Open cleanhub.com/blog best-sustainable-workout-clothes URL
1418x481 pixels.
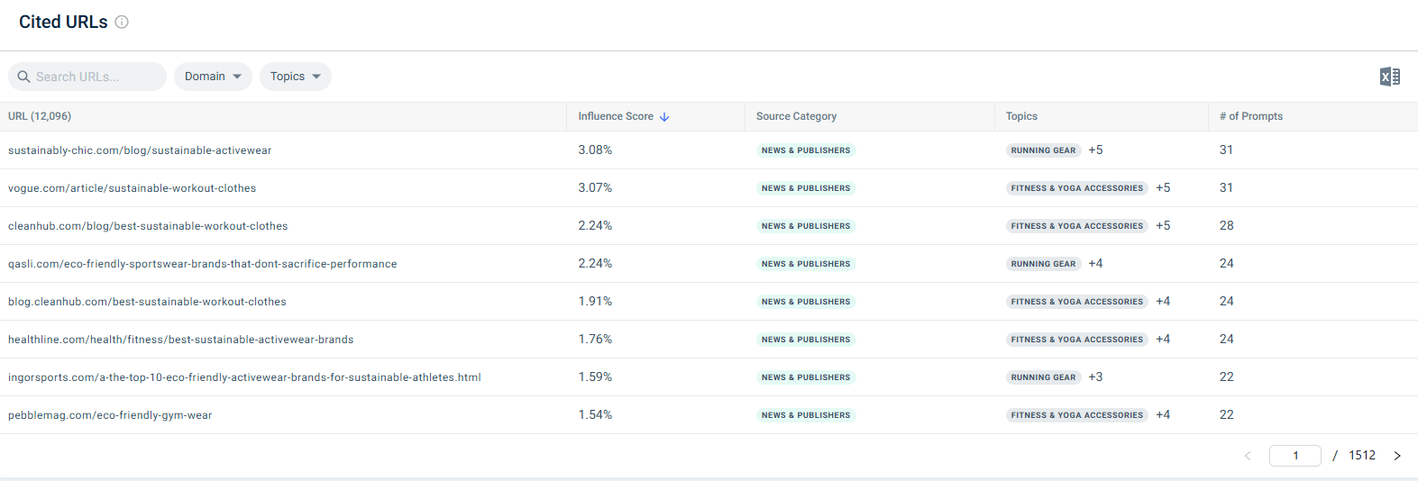pos(148,226)
